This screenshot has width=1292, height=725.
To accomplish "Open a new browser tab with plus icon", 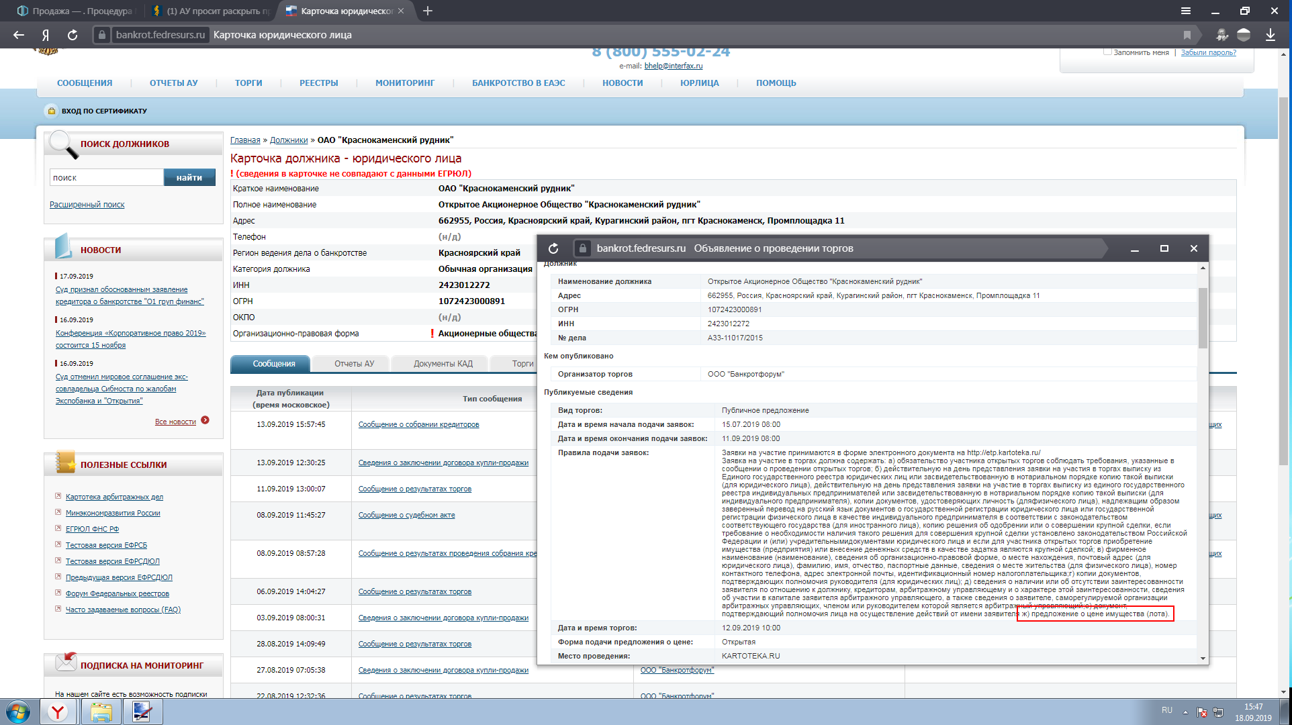I will 428,11.
